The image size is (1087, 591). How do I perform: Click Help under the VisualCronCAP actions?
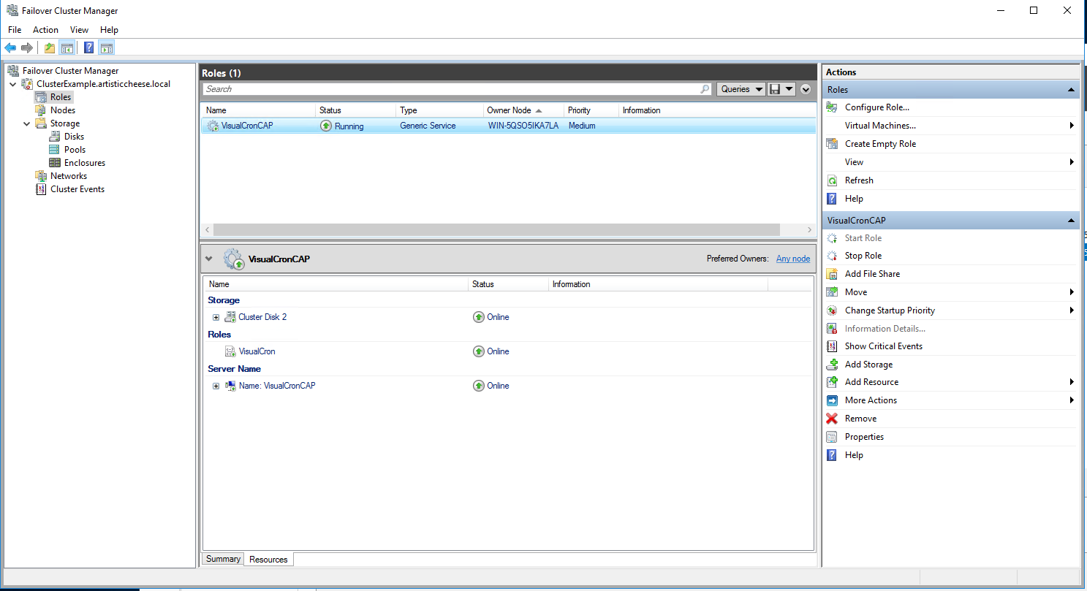854,455
